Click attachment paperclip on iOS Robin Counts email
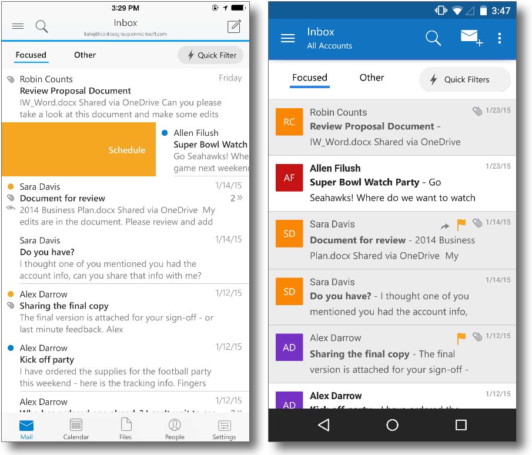This screenshot has width=532, height=455. [11, 79]
